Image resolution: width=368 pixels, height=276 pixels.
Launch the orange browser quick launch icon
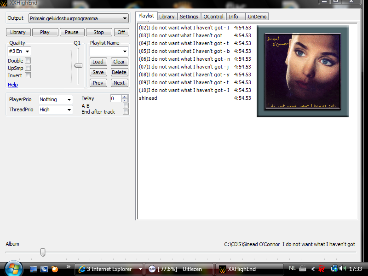tap(55, 269)
